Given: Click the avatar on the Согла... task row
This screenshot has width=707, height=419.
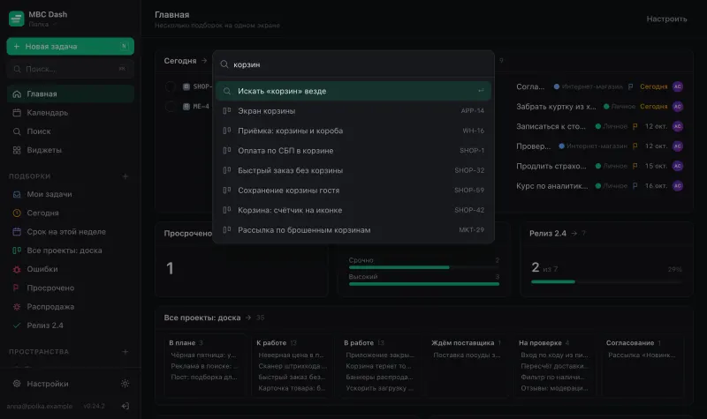Looking at the screenshot, I should [x=677, y=86].
